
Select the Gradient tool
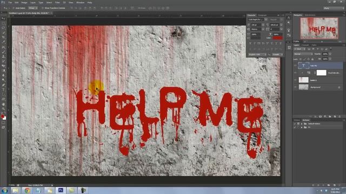(3, 71)
